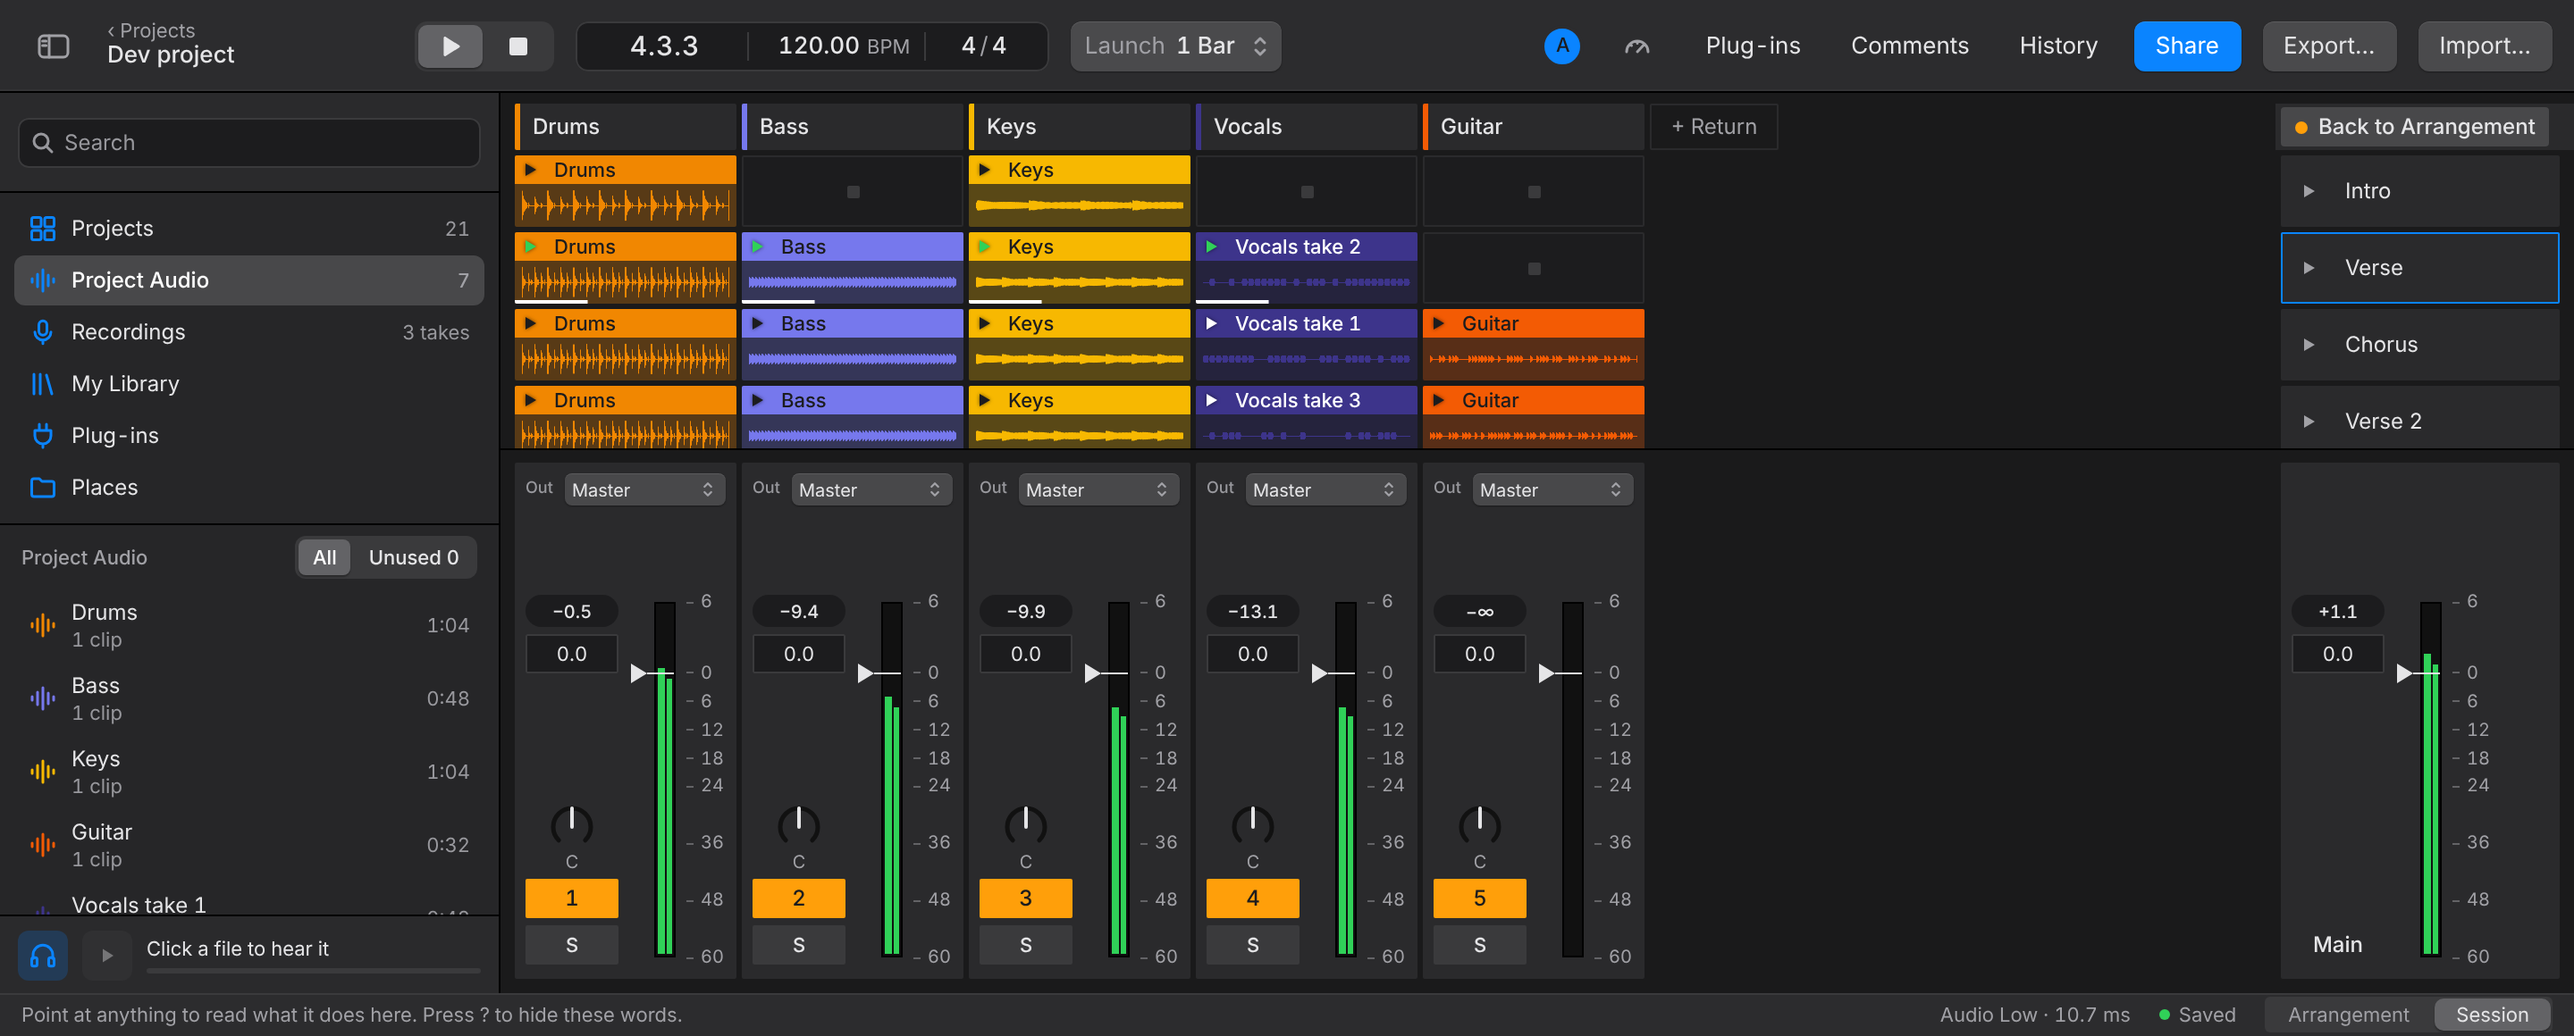Switch to the Arrangement view tab
Viewport: 2574px width, 1036px height.
click(x=2347, y=1014)
